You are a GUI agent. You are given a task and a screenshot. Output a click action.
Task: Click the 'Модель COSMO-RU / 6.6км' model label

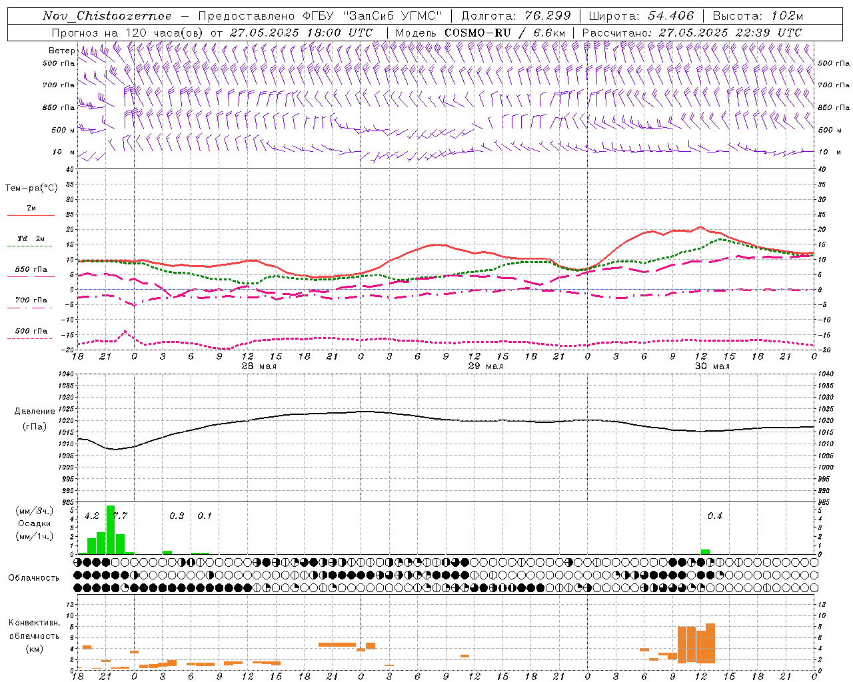(480, 33)
